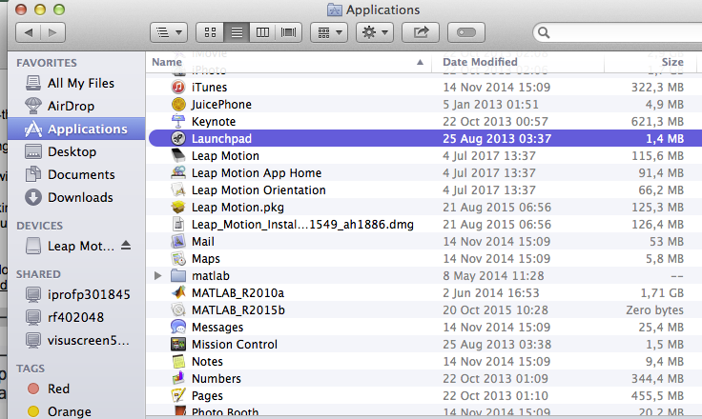This screenshot has width=702, height=419.
Task: Select AirDrop in the sidebar
Action: click(76, 106)
